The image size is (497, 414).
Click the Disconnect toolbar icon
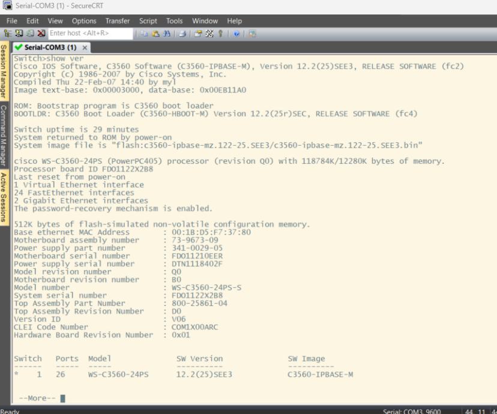point(41,33)
